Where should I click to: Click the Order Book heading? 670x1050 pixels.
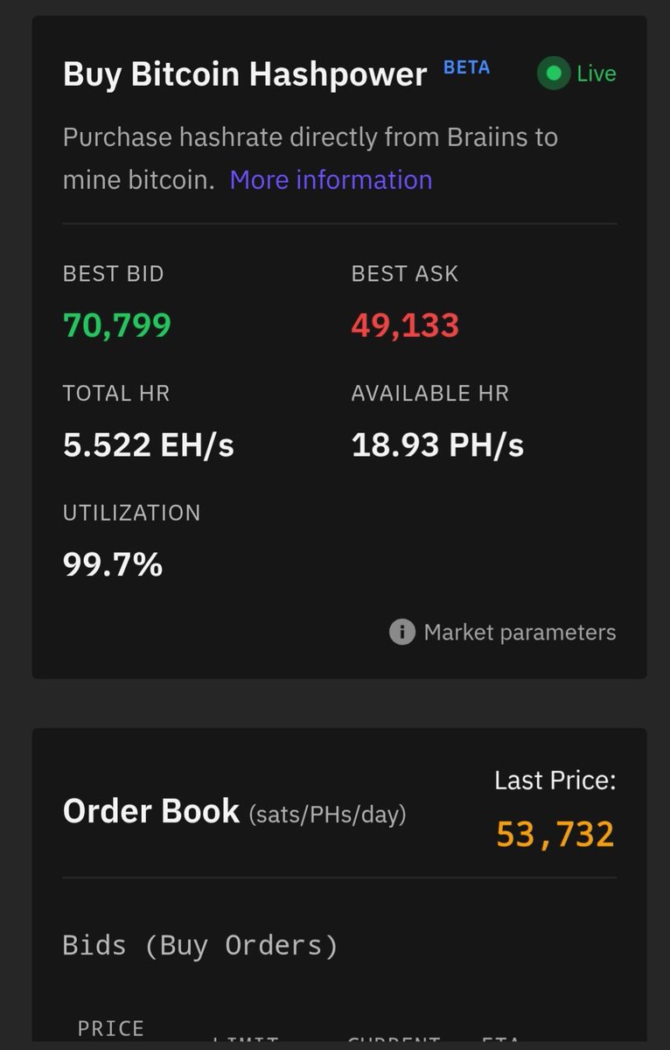click(x=151, y=811)
